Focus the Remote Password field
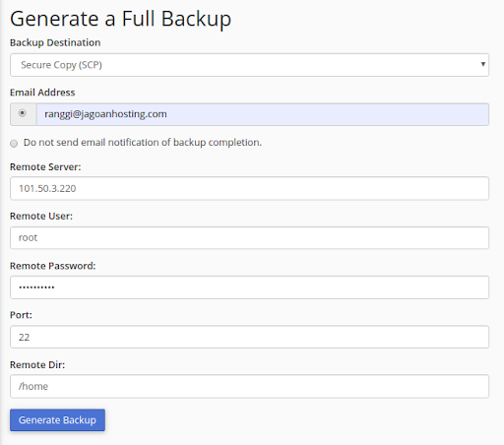 coord(249,287)
